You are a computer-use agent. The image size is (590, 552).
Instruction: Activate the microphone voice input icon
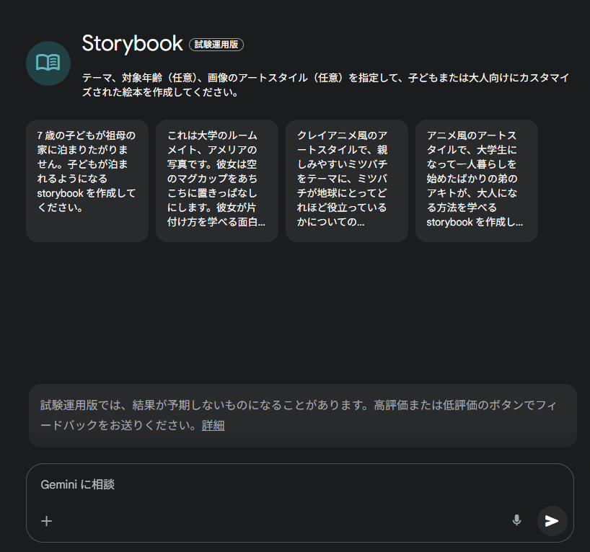click(516, 520)
